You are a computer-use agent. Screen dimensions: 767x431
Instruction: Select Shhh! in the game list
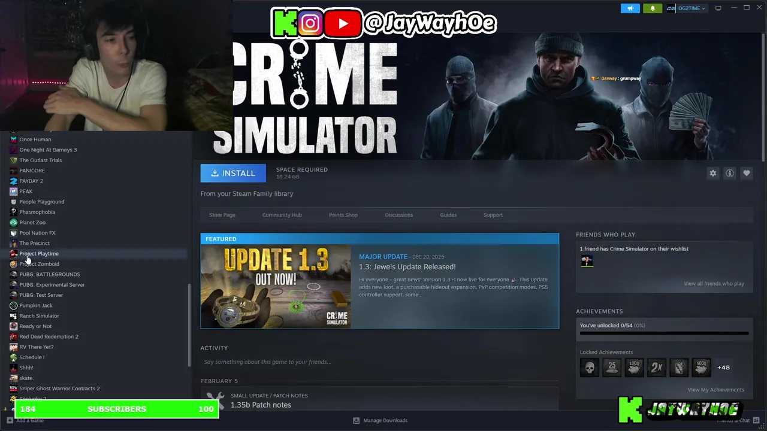tap(26, 368)
